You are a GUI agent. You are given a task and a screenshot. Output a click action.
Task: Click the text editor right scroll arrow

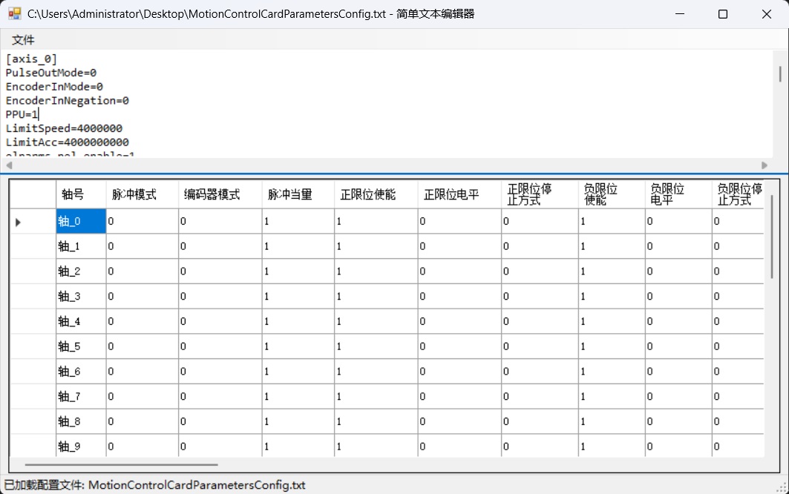pos(765,165)
